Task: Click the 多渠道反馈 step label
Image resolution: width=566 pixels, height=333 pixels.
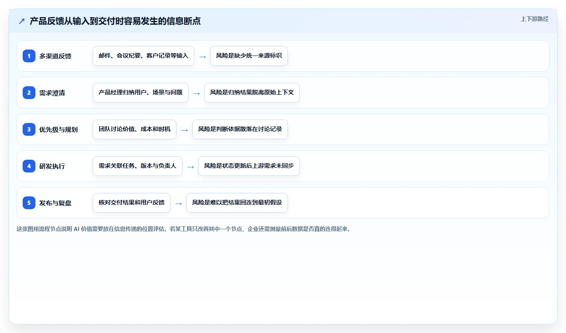Action: click(56, 56)
